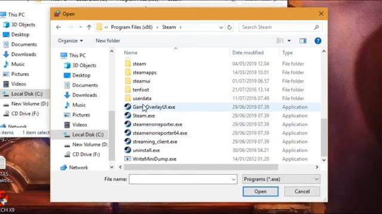
Task: Click file list vertical scrollbar thumb
Action: pos(324,137)
